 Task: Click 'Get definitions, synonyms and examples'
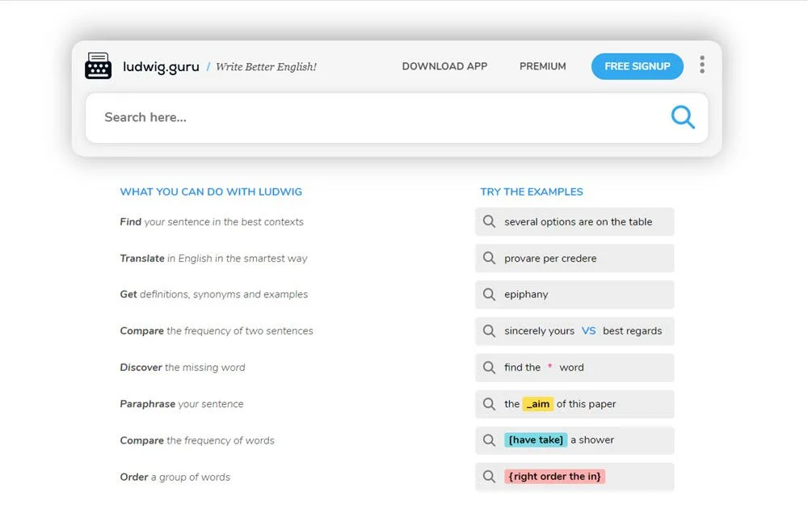click(x=214, y=295)
